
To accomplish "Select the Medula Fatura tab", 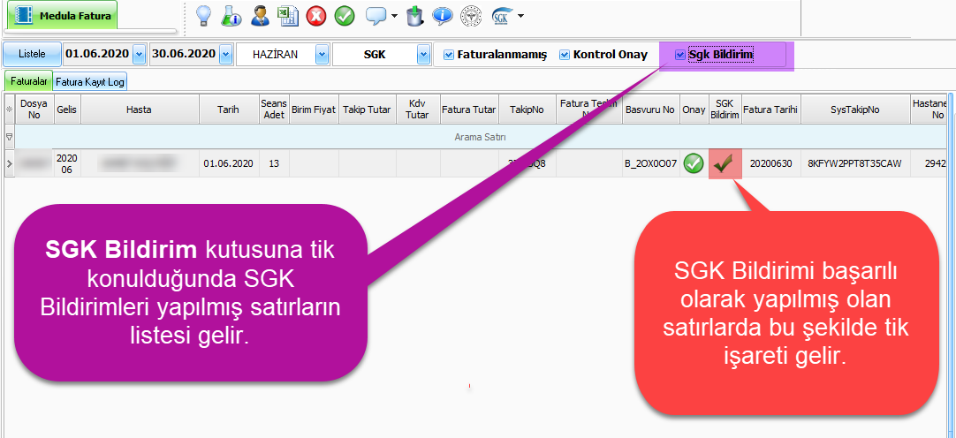I will pos(62,16).
